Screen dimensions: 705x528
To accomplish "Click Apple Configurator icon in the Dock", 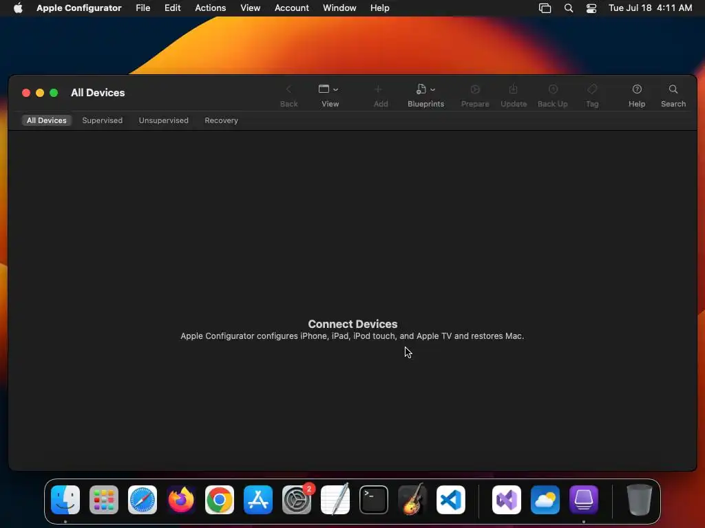I will (x=584, y=500).
